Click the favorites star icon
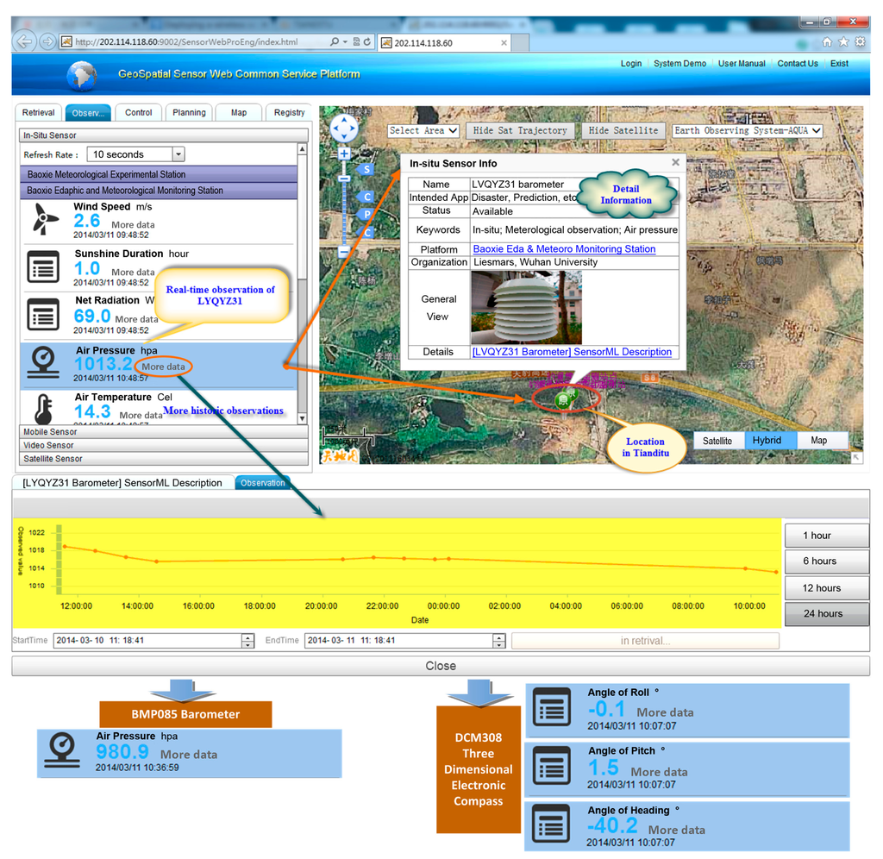Image resolution: width=883 pixels, height=859 pixels. click(843, 42)
